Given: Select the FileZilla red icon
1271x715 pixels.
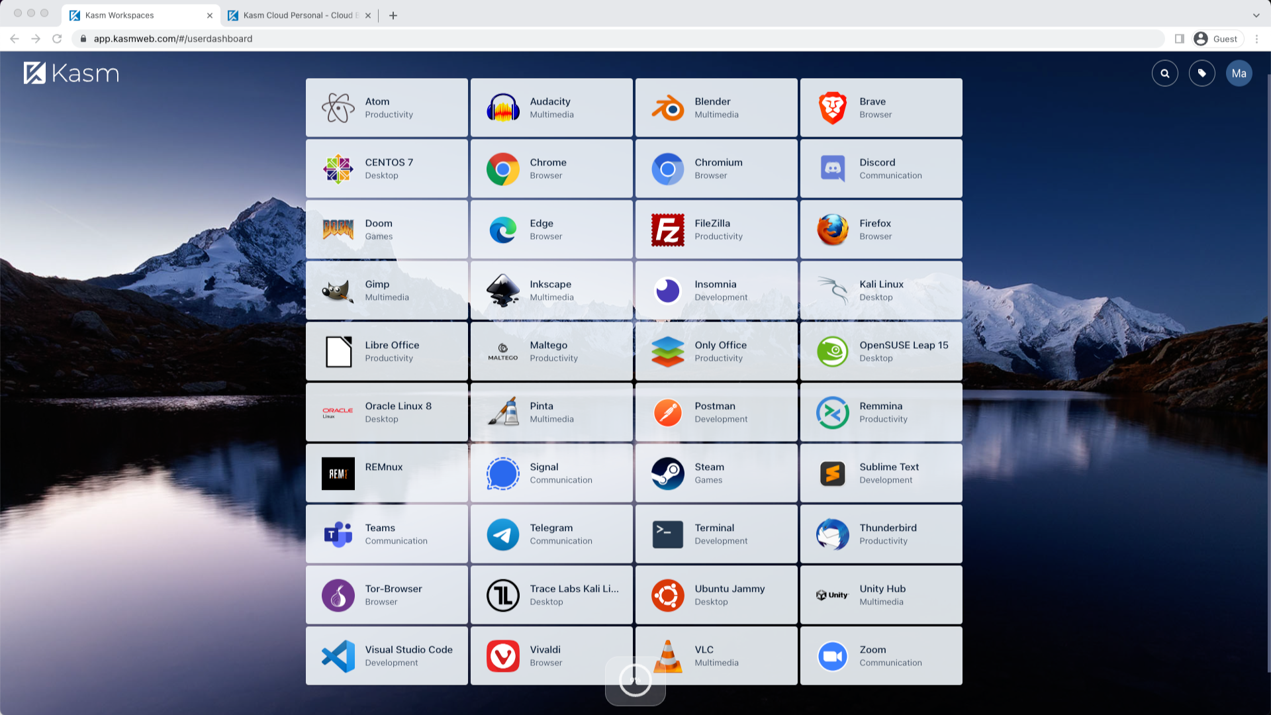Looking at the screenshot, I should coord(667,230).
